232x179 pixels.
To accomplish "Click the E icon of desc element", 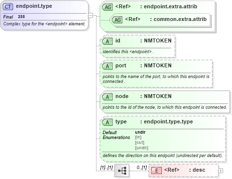I will pos(156,171).
